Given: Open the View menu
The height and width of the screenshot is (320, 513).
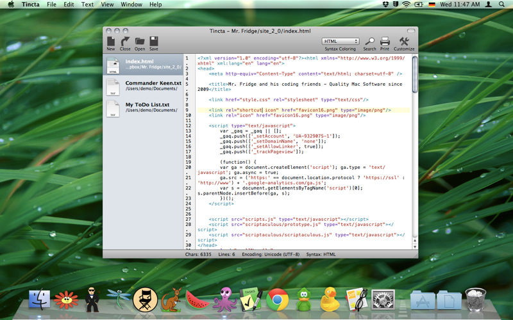Looking at the screenshot, I should [107, 4].
